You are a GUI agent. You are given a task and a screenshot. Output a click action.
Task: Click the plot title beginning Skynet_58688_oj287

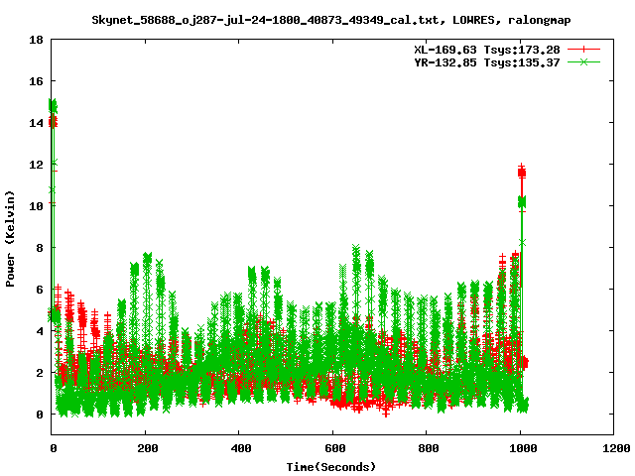331,20
